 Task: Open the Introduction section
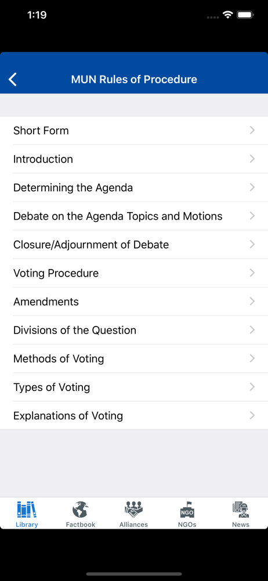(x=134, y=159)
